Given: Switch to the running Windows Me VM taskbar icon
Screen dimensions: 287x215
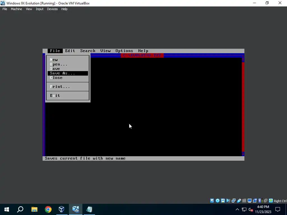Looking at the screenshot, I should tap(76, 209).
